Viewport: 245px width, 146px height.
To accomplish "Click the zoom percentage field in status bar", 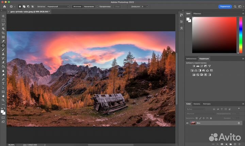I will pos(11,145).
